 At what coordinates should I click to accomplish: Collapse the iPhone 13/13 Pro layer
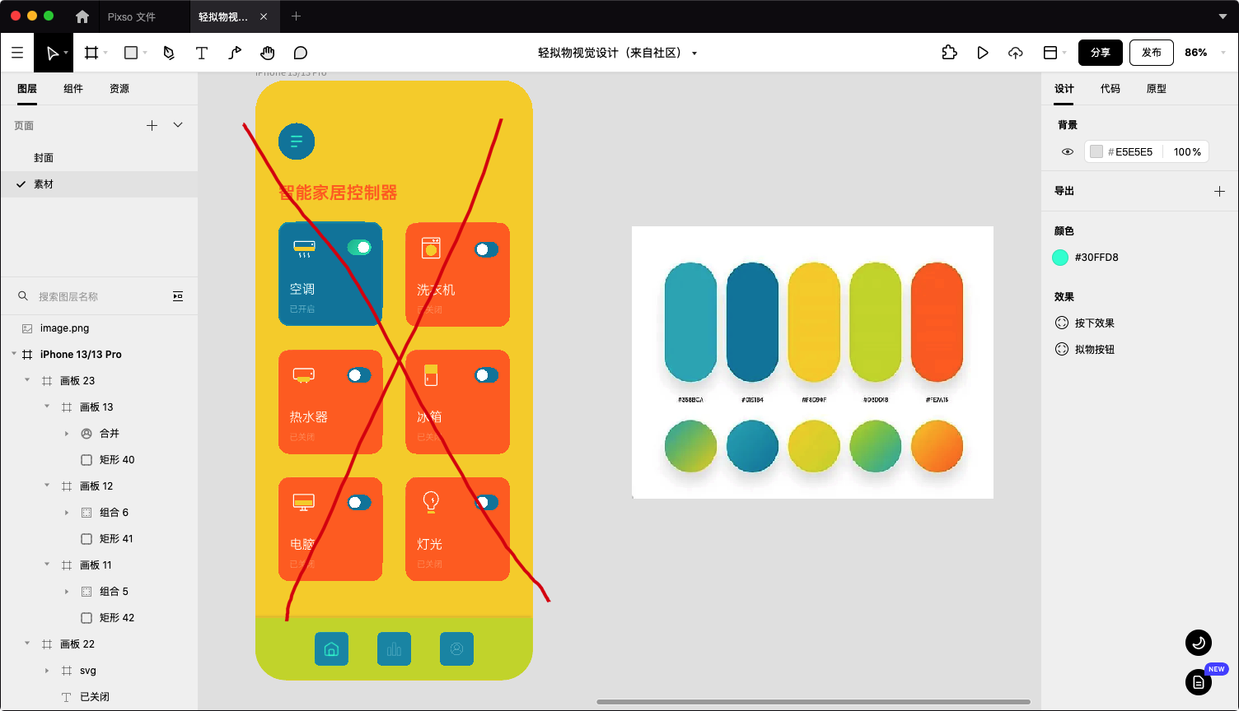click(14, 355)
